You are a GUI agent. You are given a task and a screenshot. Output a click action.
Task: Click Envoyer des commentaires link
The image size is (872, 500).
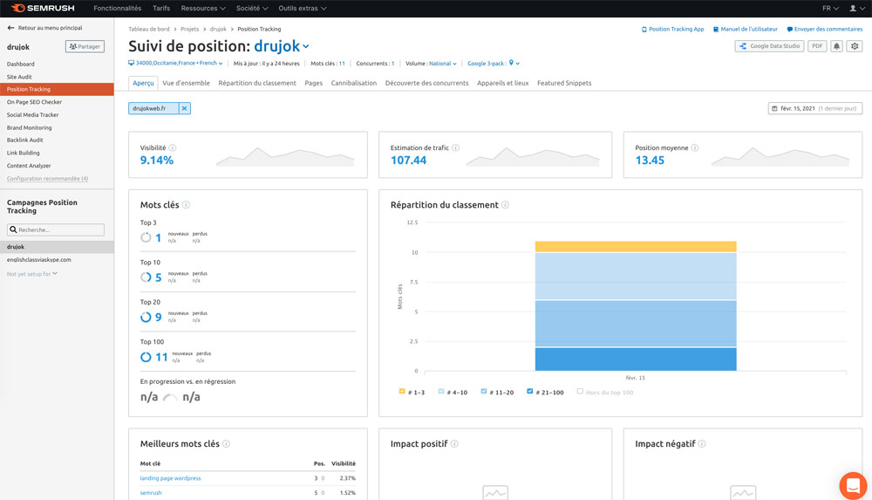coord(825,29)
